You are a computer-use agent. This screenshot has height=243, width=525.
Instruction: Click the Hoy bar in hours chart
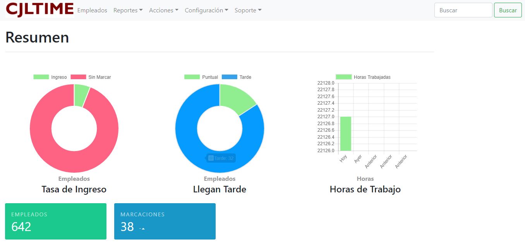tap(345, 134)
